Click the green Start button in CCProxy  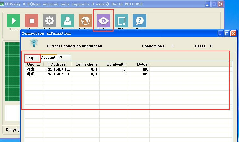tap(14, 21)
